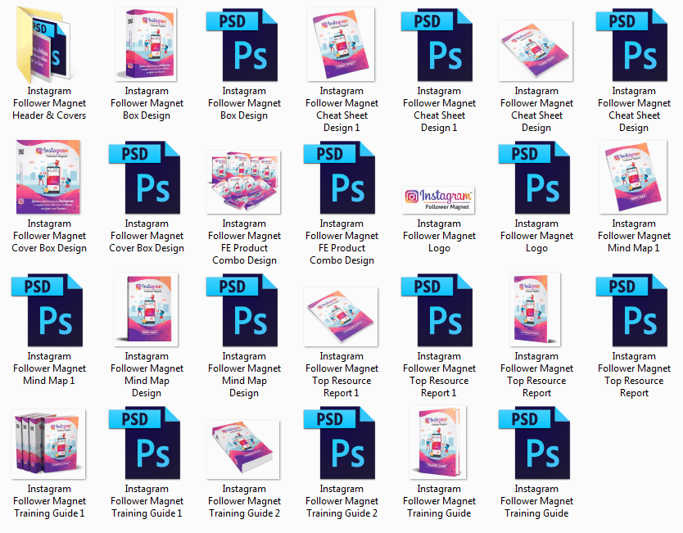The width and height of the screenshot is (683, 533).
Task: Select Training Guide 1 PSD file
Action: click(145, 443)
